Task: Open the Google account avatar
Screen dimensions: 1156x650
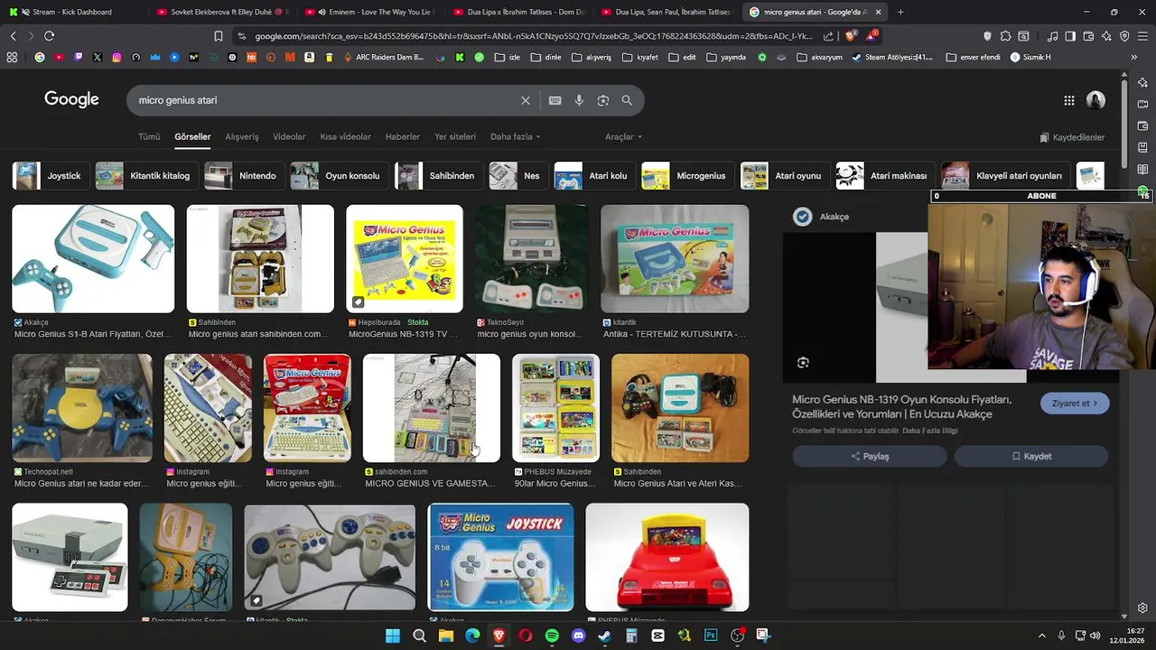Action: coord(1095,100)
